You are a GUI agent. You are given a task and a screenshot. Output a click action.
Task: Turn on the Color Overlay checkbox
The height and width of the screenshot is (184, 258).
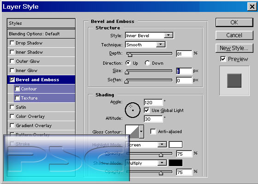pyautogui.click(x=12, y=117)
